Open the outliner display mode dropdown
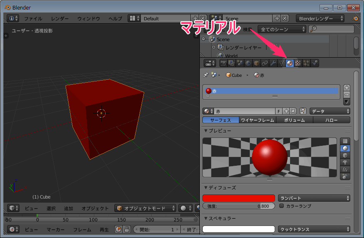 (x=281, y=29)
